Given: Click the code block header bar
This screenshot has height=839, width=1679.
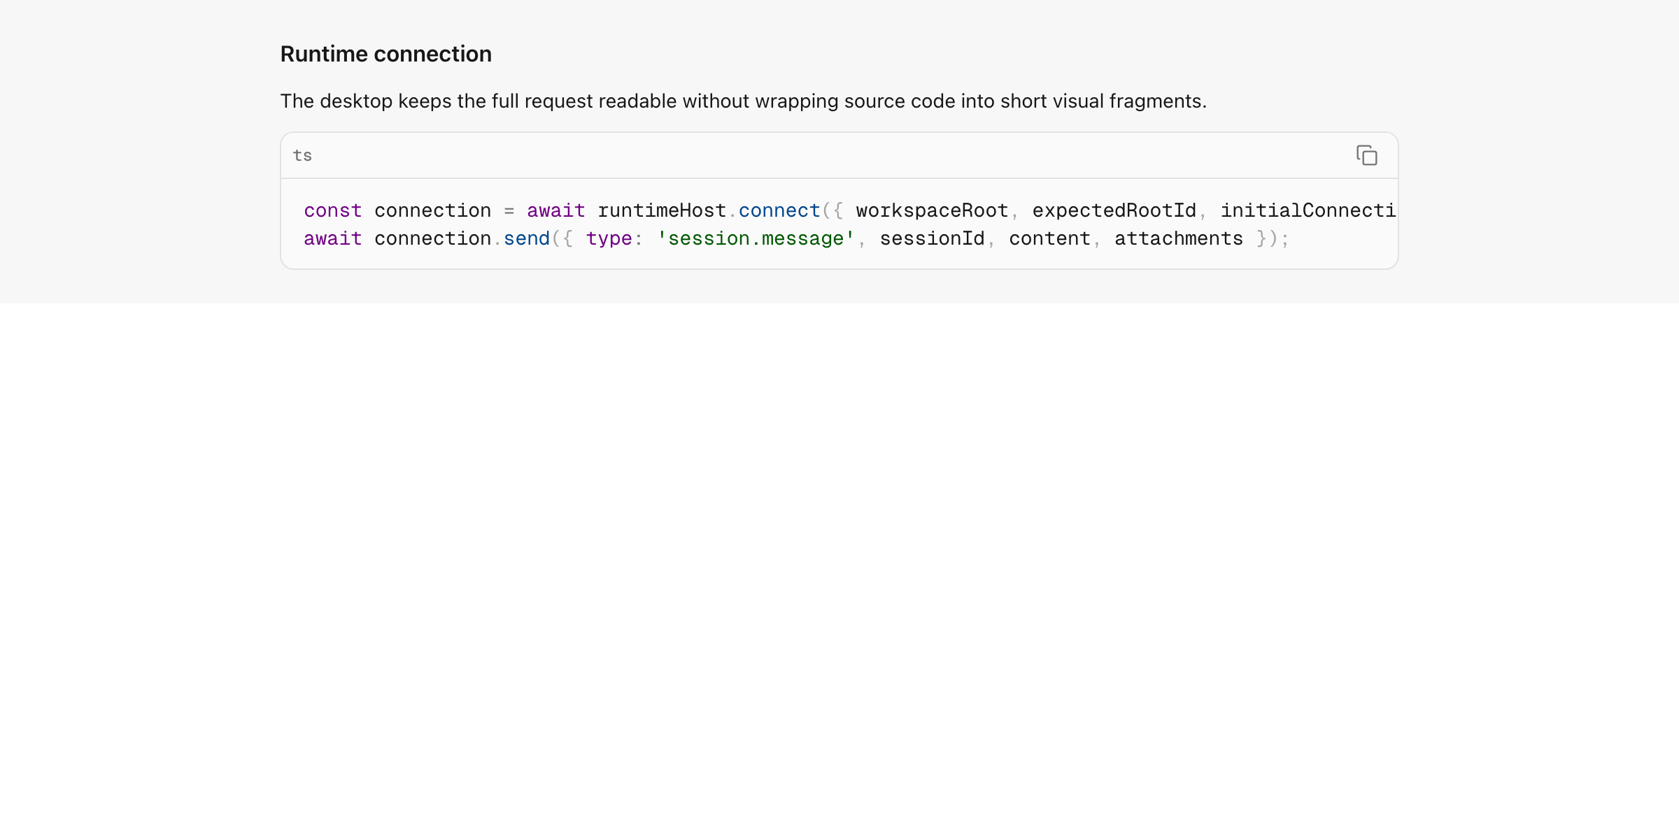Looking at the screenshot, I should click(x=839, y=155).
